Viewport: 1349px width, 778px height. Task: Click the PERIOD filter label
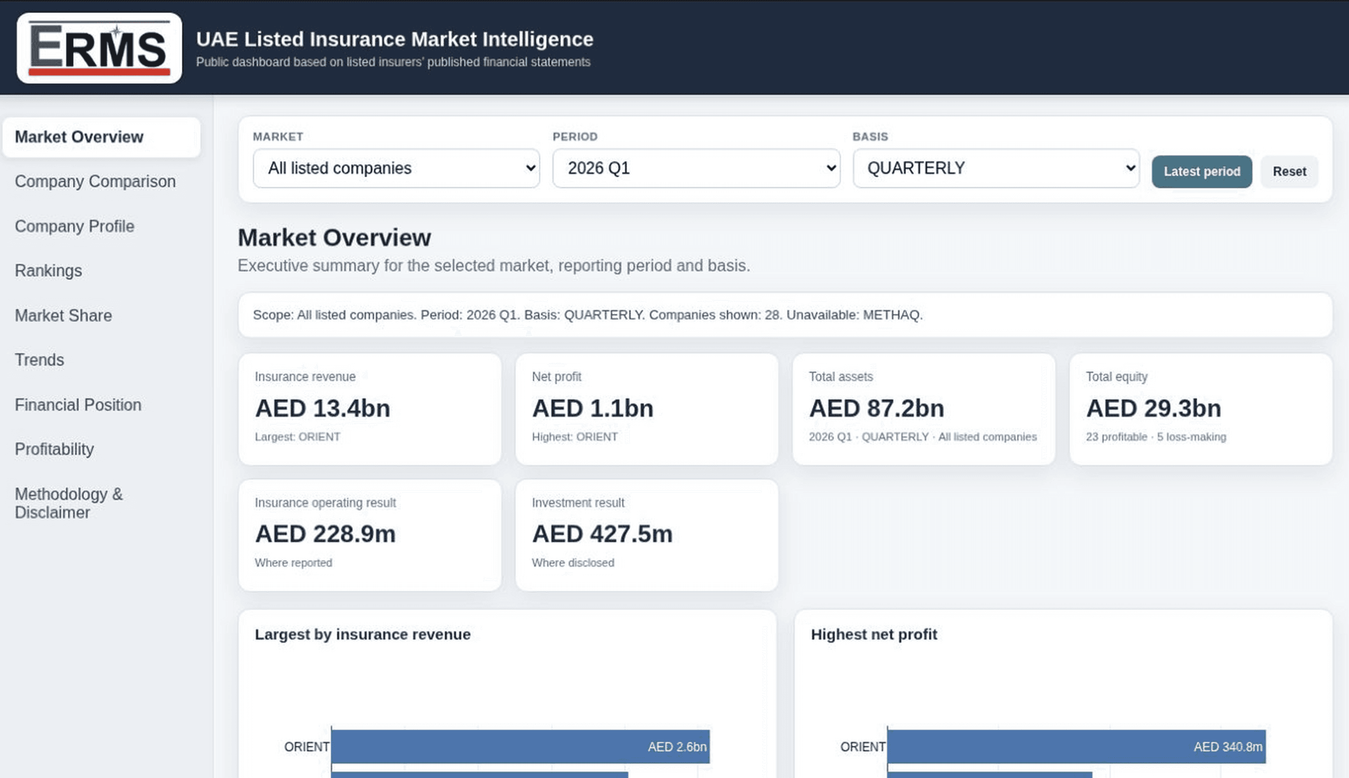575,137
